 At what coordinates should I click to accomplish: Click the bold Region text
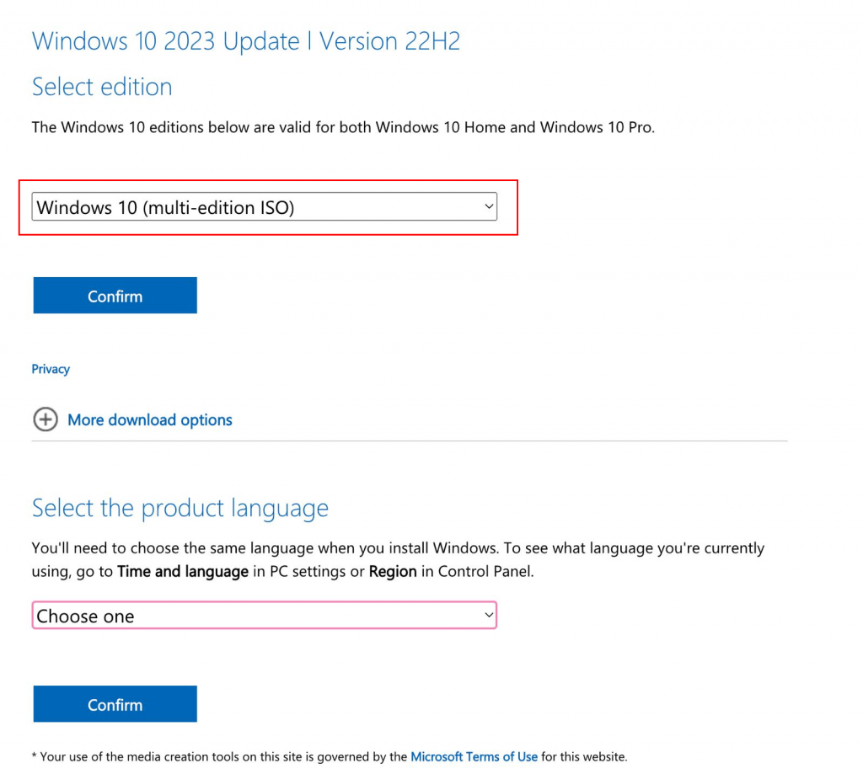393,572
